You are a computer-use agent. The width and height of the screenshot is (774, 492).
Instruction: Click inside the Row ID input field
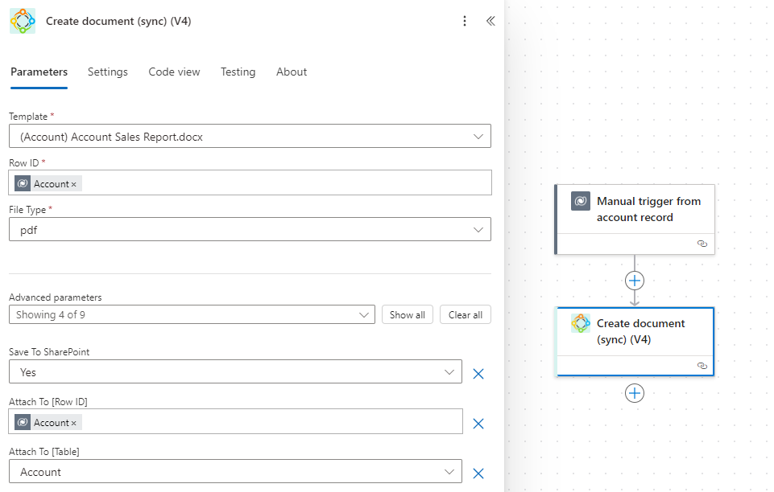[250, 182]
